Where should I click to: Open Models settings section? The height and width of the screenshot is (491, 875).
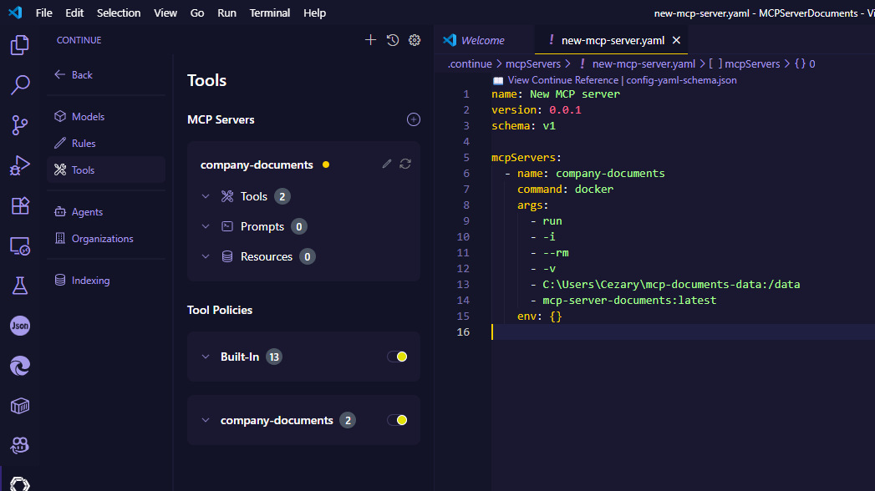click(106, 116)
